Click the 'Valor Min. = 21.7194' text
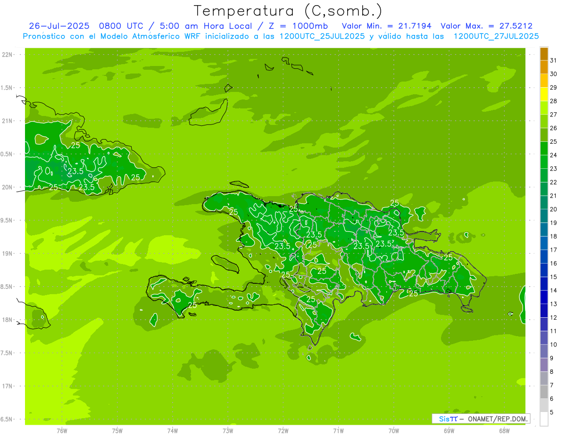 [387, 26]
